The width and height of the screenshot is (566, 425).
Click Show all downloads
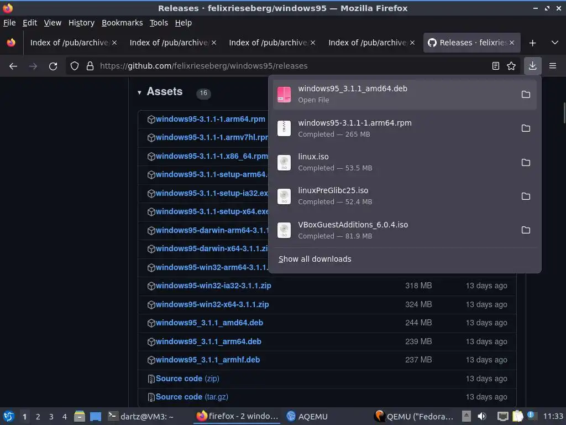(x=315, y=259)
